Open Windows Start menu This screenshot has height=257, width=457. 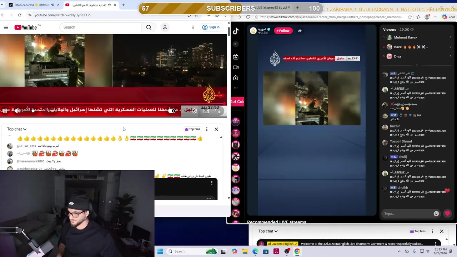coord(160,251)
